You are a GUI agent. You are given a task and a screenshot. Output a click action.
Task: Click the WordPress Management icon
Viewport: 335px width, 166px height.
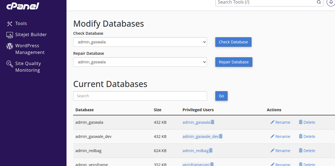(x=10, y=46)
